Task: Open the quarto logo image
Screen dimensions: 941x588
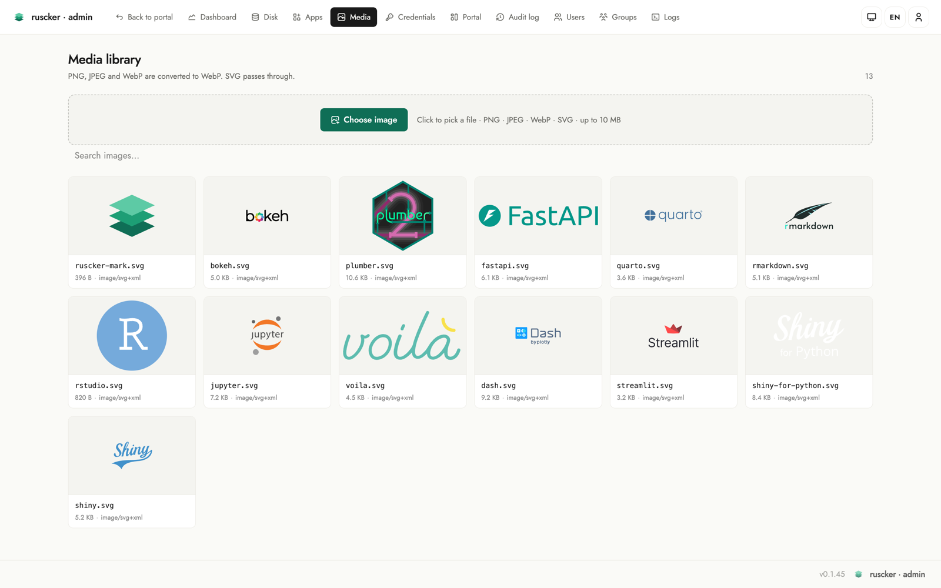Action: click(x=673, y=216)
